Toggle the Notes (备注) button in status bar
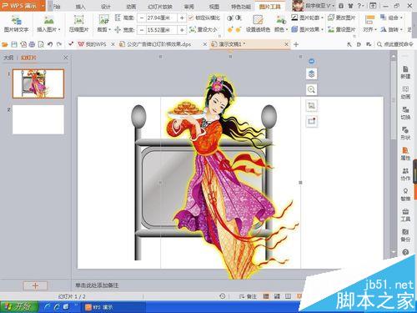417x313 pixels. coord(249,296)
